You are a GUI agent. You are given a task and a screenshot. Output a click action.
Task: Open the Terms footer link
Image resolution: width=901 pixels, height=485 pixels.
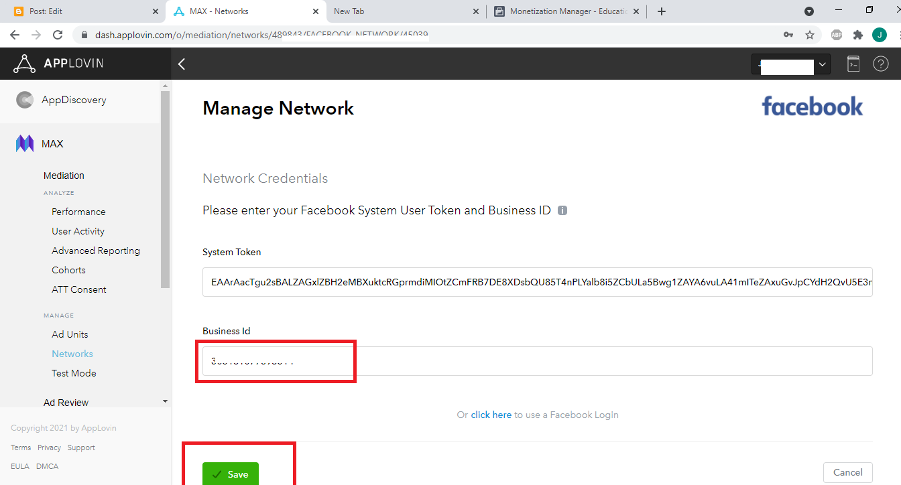click(21, 447)
